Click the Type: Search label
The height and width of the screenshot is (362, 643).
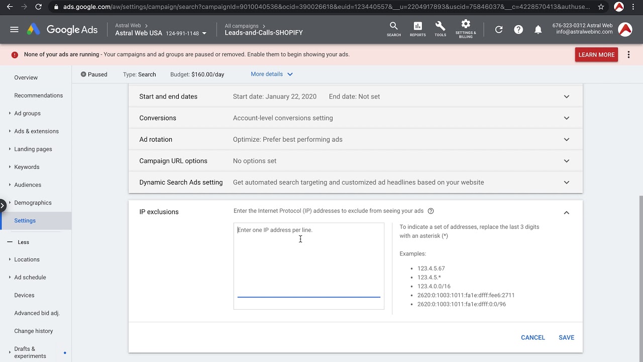click(x=139, y=74)
